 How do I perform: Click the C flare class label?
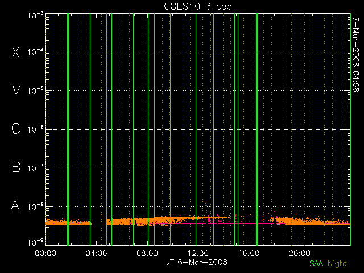pyautogui.click(x=16, y=129)
